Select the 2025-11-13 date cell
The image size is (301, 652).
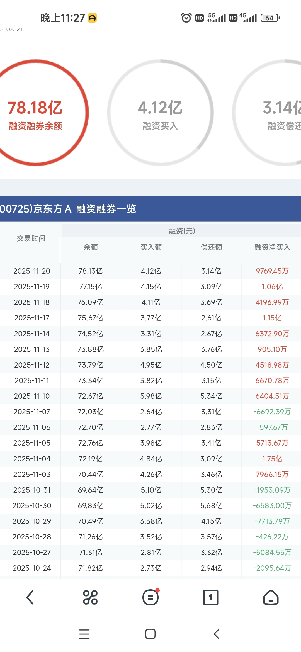[32, 349]
